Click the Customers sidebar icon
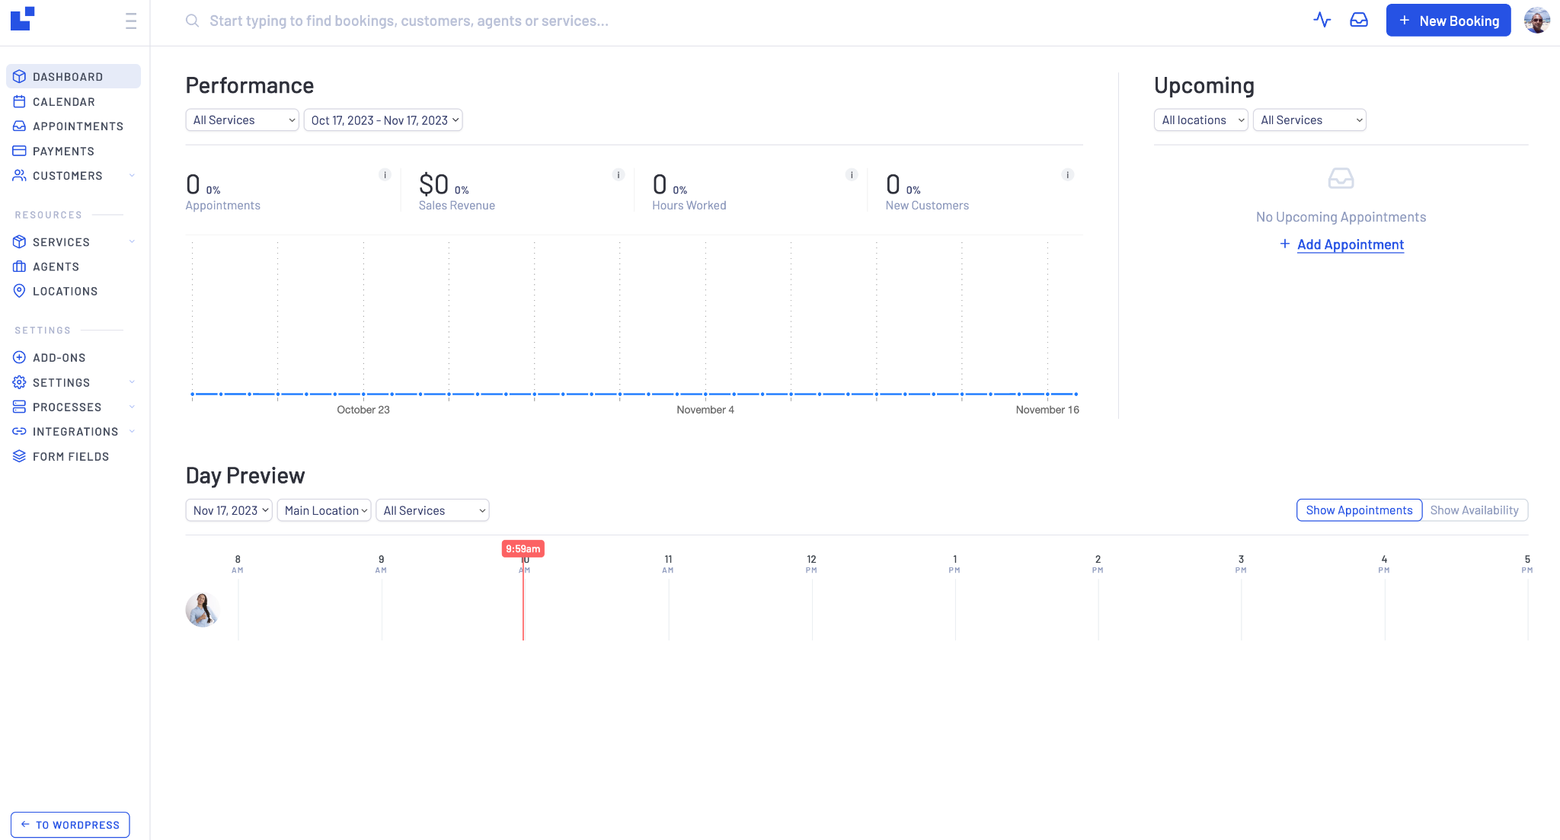 click(18, 175)
